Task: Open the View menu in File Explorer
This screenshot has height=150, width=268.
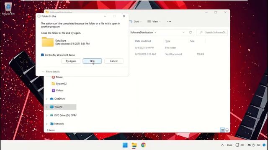Action: 154,21
